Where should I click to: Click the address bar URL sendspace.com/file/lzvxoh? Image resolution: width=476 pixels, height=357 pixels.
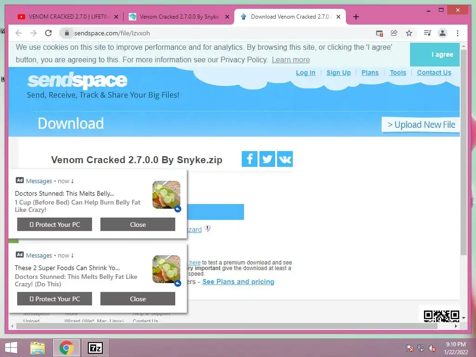coord(112,33)
